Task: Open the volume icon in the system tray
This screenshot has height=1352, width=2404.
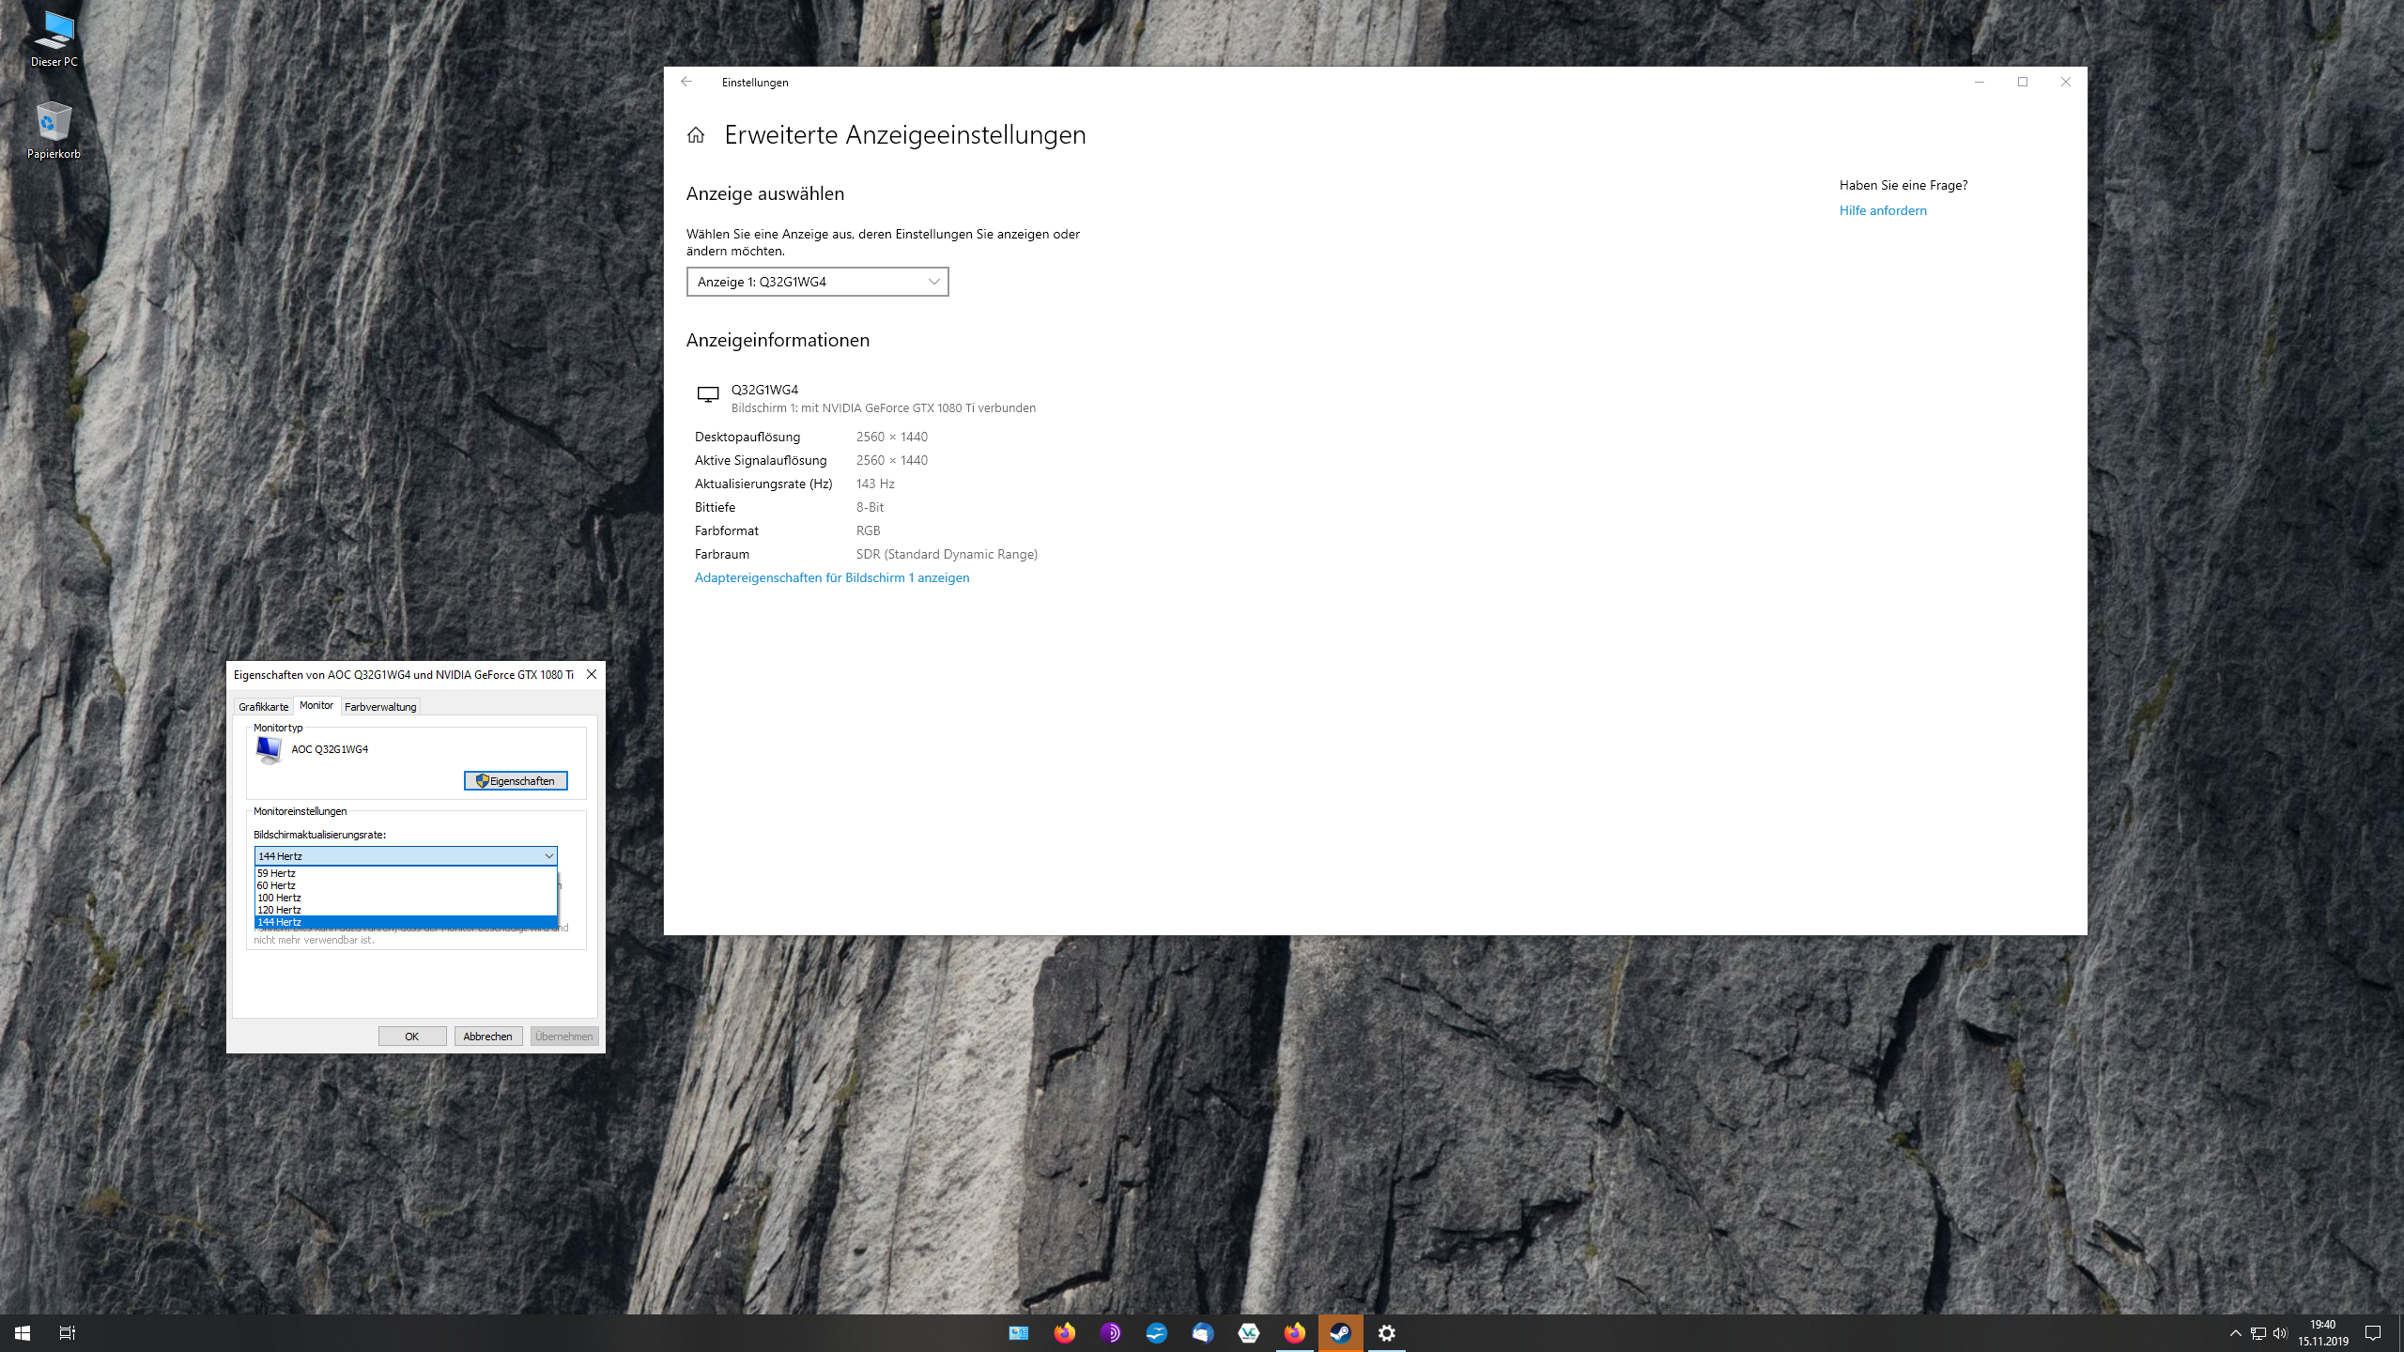Action: click(2280, 1333)
